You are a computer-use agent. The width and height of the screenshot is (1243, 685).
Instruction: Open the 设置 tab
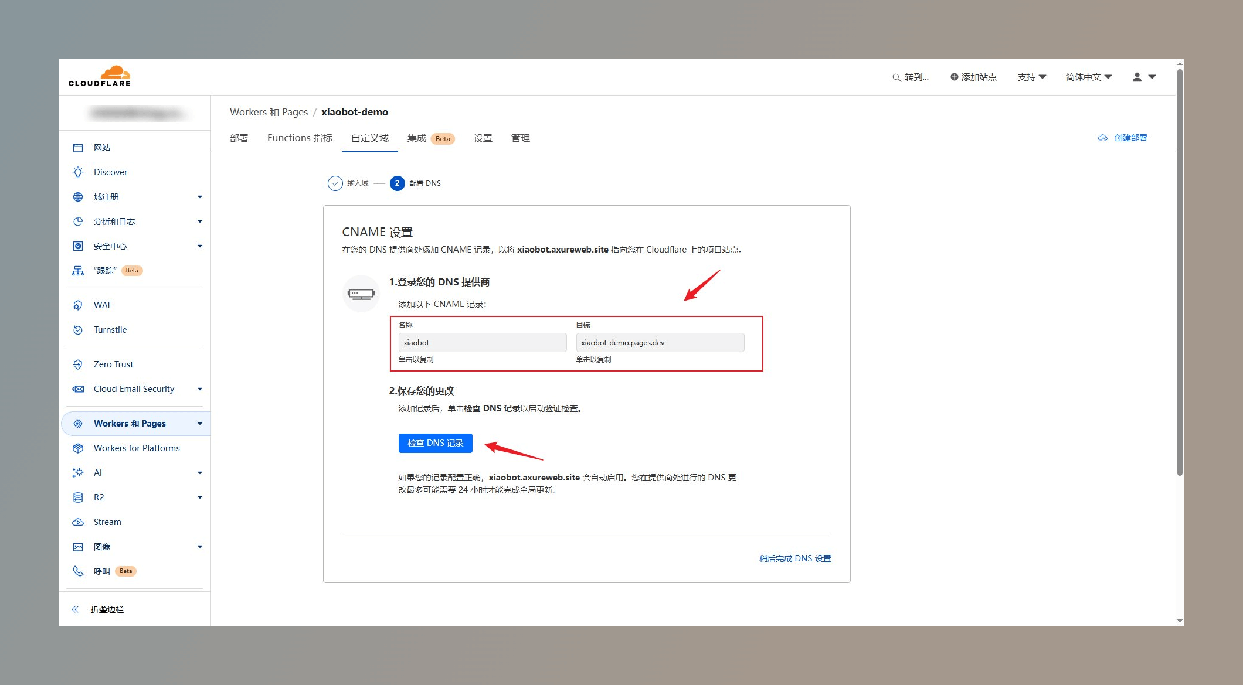tap(483, 138)
